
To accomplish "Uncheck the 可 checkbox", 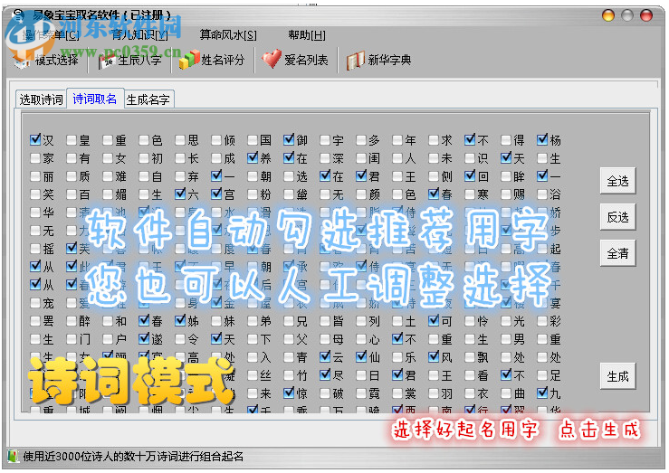I will point(434,321).
